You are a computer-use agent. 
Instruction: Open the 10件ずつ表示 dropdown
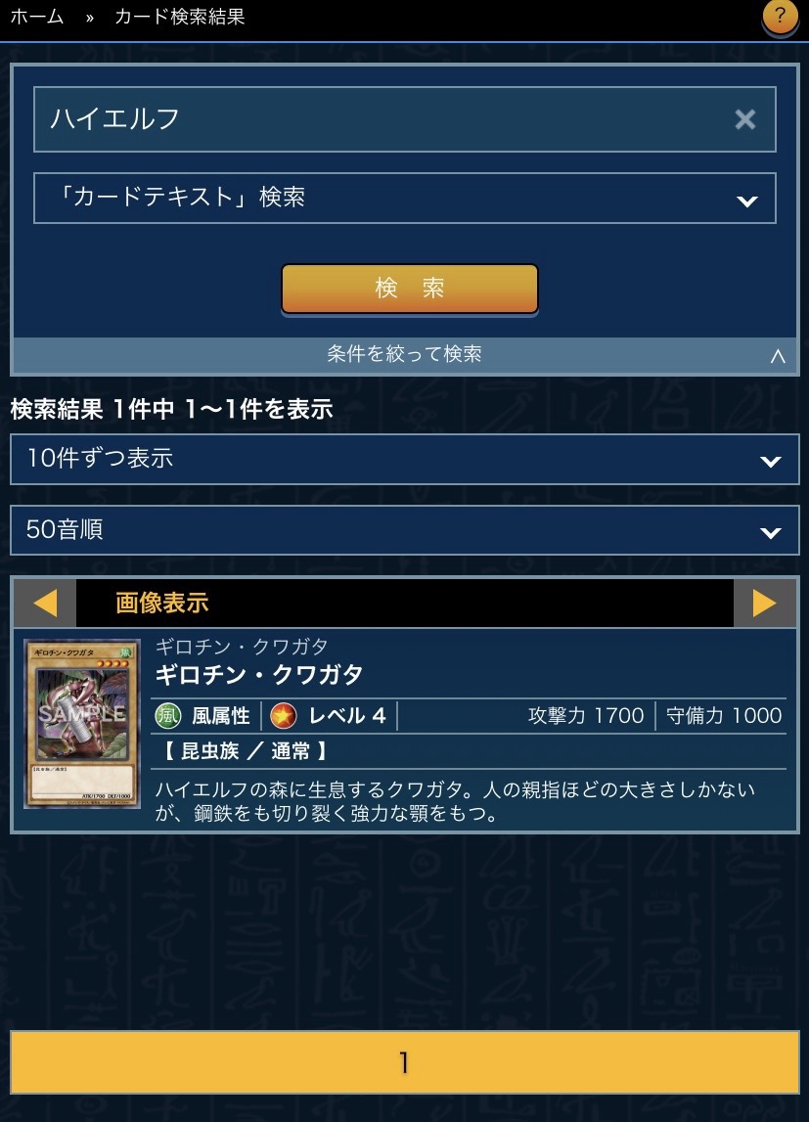[x=404, y=459]
